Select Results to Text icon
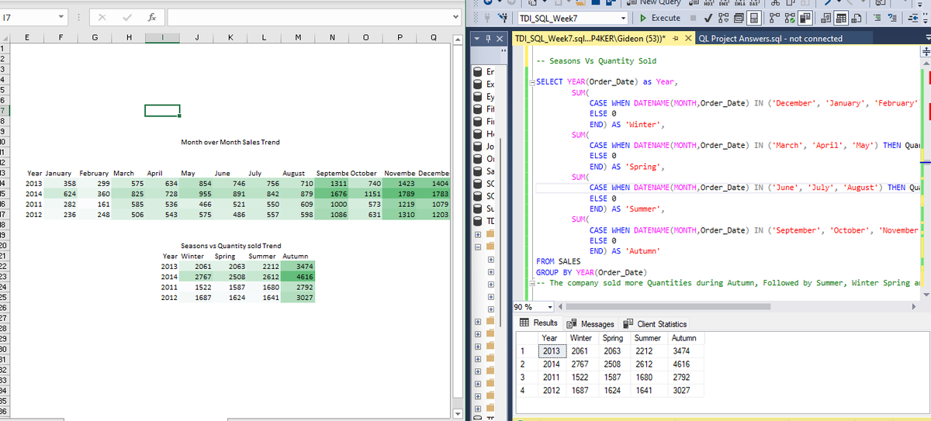 pyautogui.click(x=825, y=18)
